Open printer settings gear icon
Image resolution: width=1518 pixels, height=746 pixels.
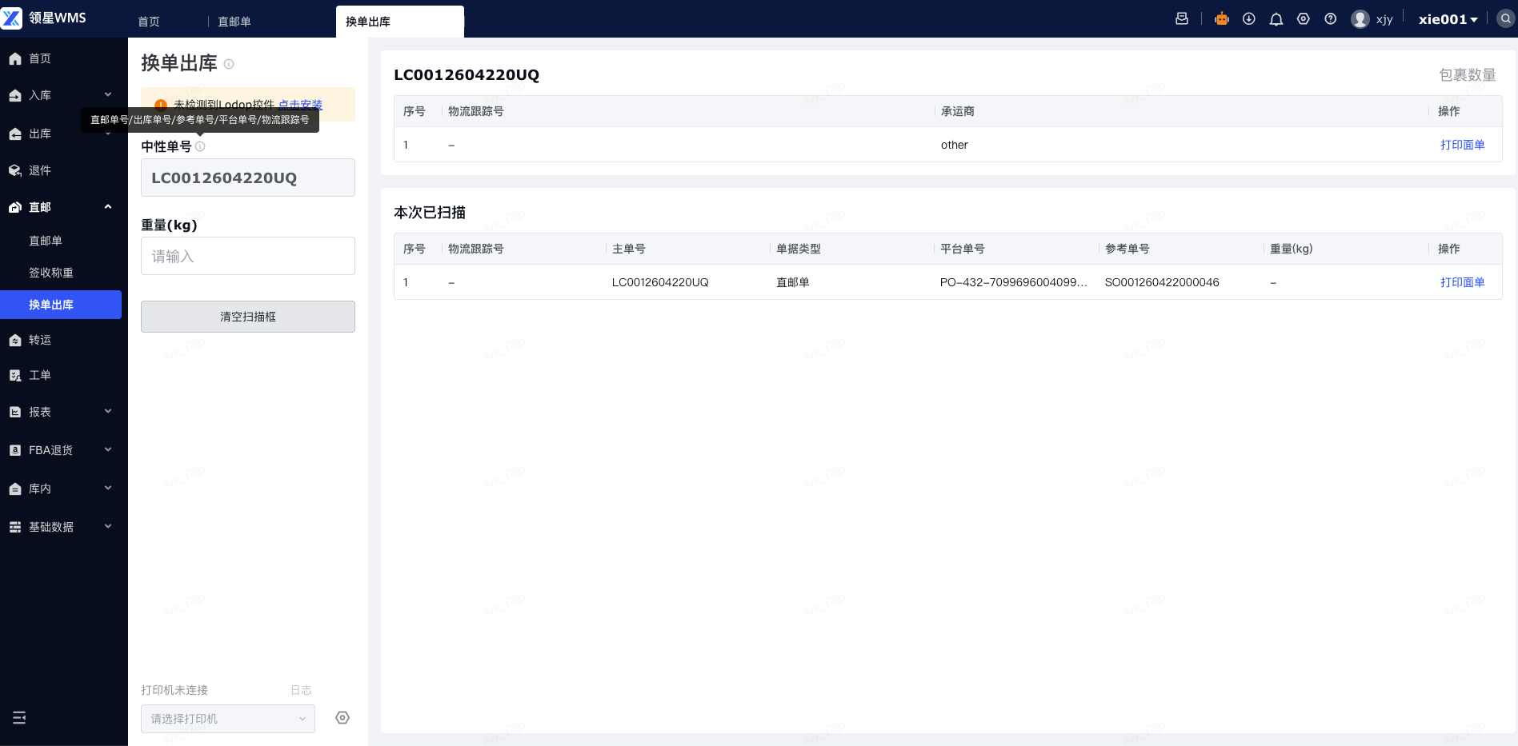pos(342,718)
